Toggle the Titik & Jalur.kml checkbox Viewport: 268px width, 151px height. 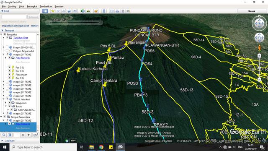point(7,99)
